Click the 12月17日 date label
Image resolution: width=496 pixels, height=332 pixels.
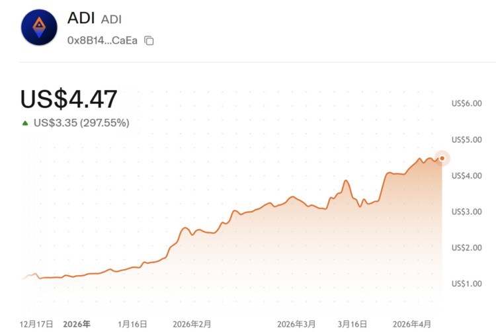point(36,324)
